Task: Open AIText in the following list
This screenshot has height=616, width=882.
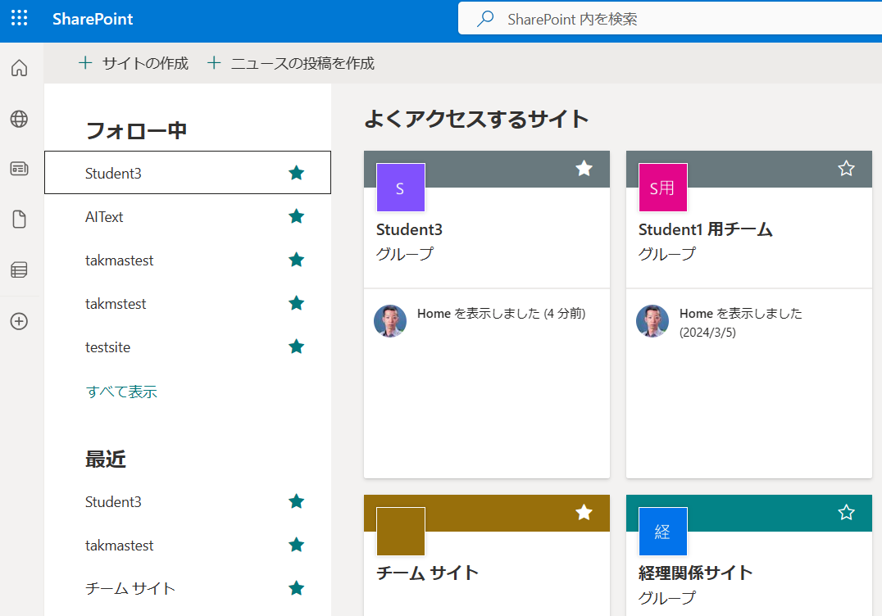Action: coord(104,217)
